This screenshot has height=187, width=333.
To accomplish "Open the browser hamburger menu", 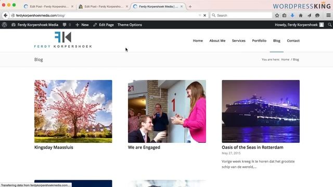I will [328, 15].
